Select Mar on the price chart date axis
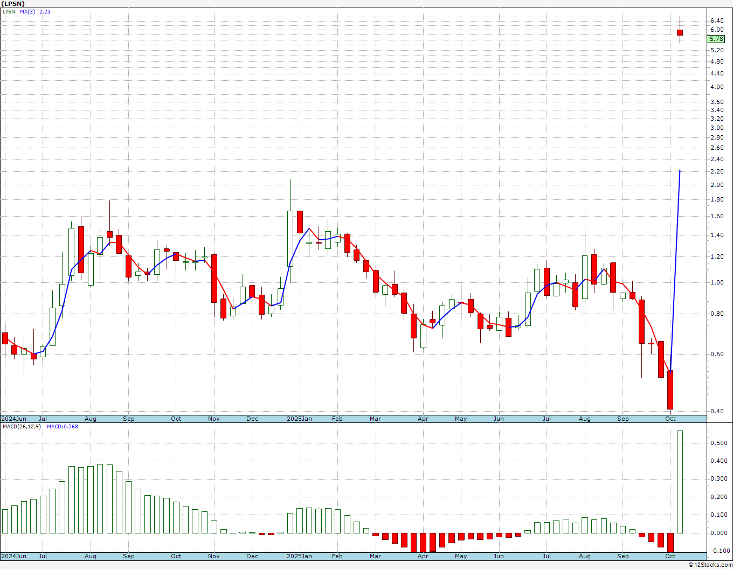The height and width of the screenshot is (569, 733). click(375, 419)
